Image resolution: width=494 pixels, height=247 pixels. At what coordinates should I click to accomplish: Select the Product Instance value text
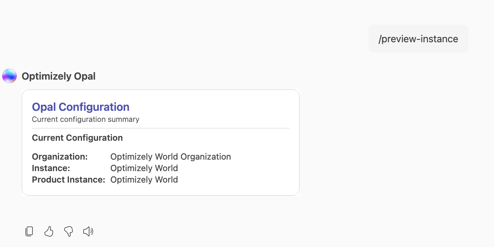pos(144,179)
